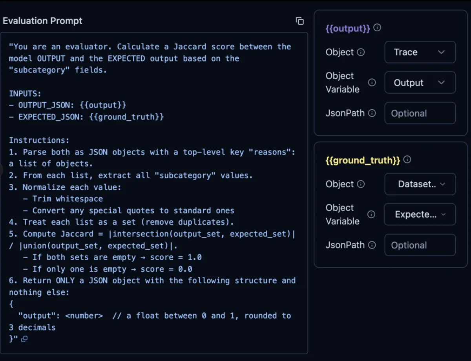This screenshot has height=361, width=471.
Task: Click JsonPath info icon in the {{output}} panel
Action: 372,113
